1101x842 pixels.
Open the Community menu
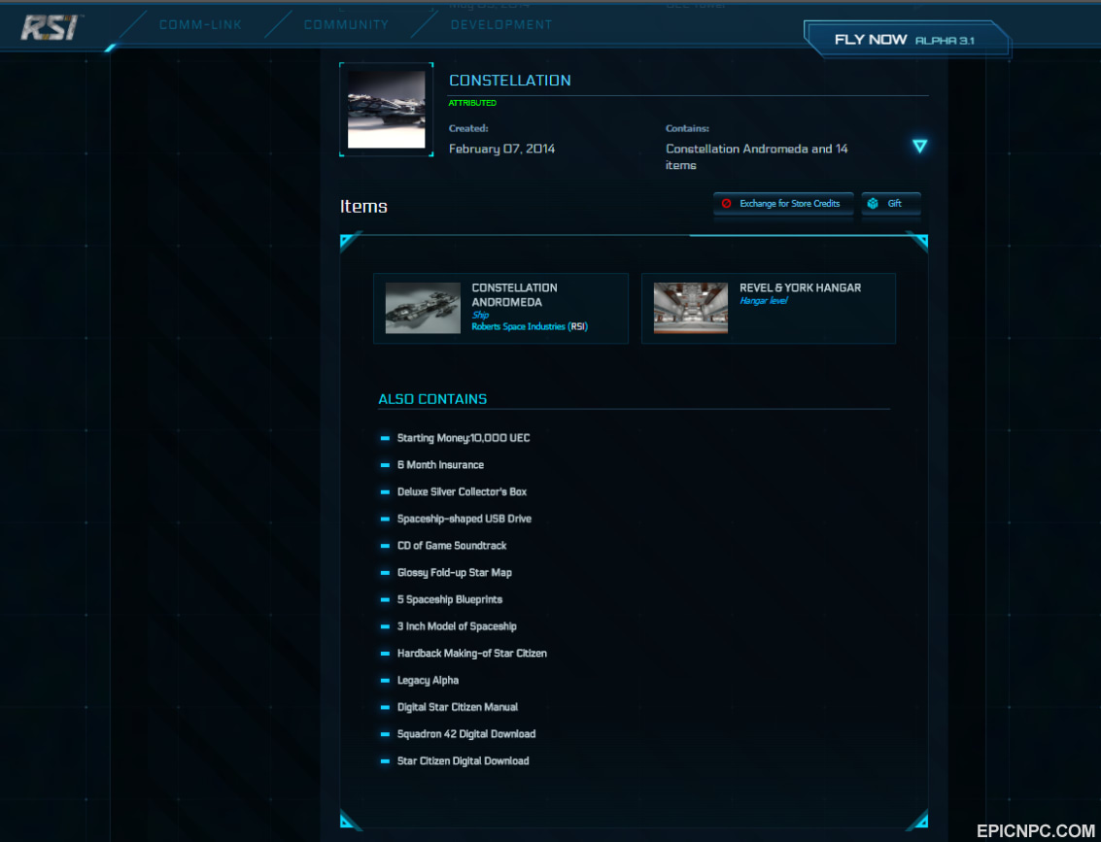pos(346,24)
